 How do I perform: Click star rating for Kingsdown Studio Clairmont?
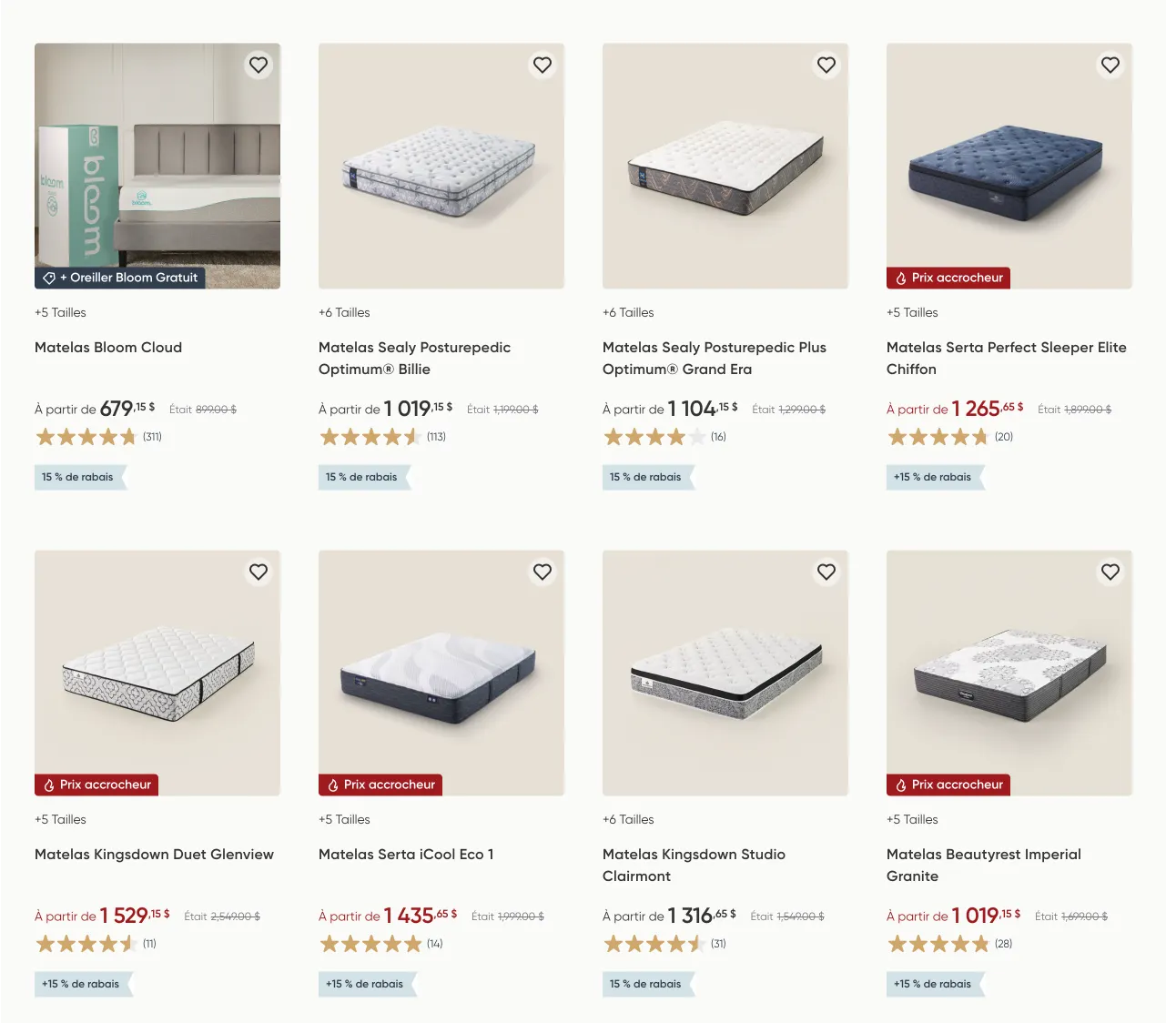654,944
